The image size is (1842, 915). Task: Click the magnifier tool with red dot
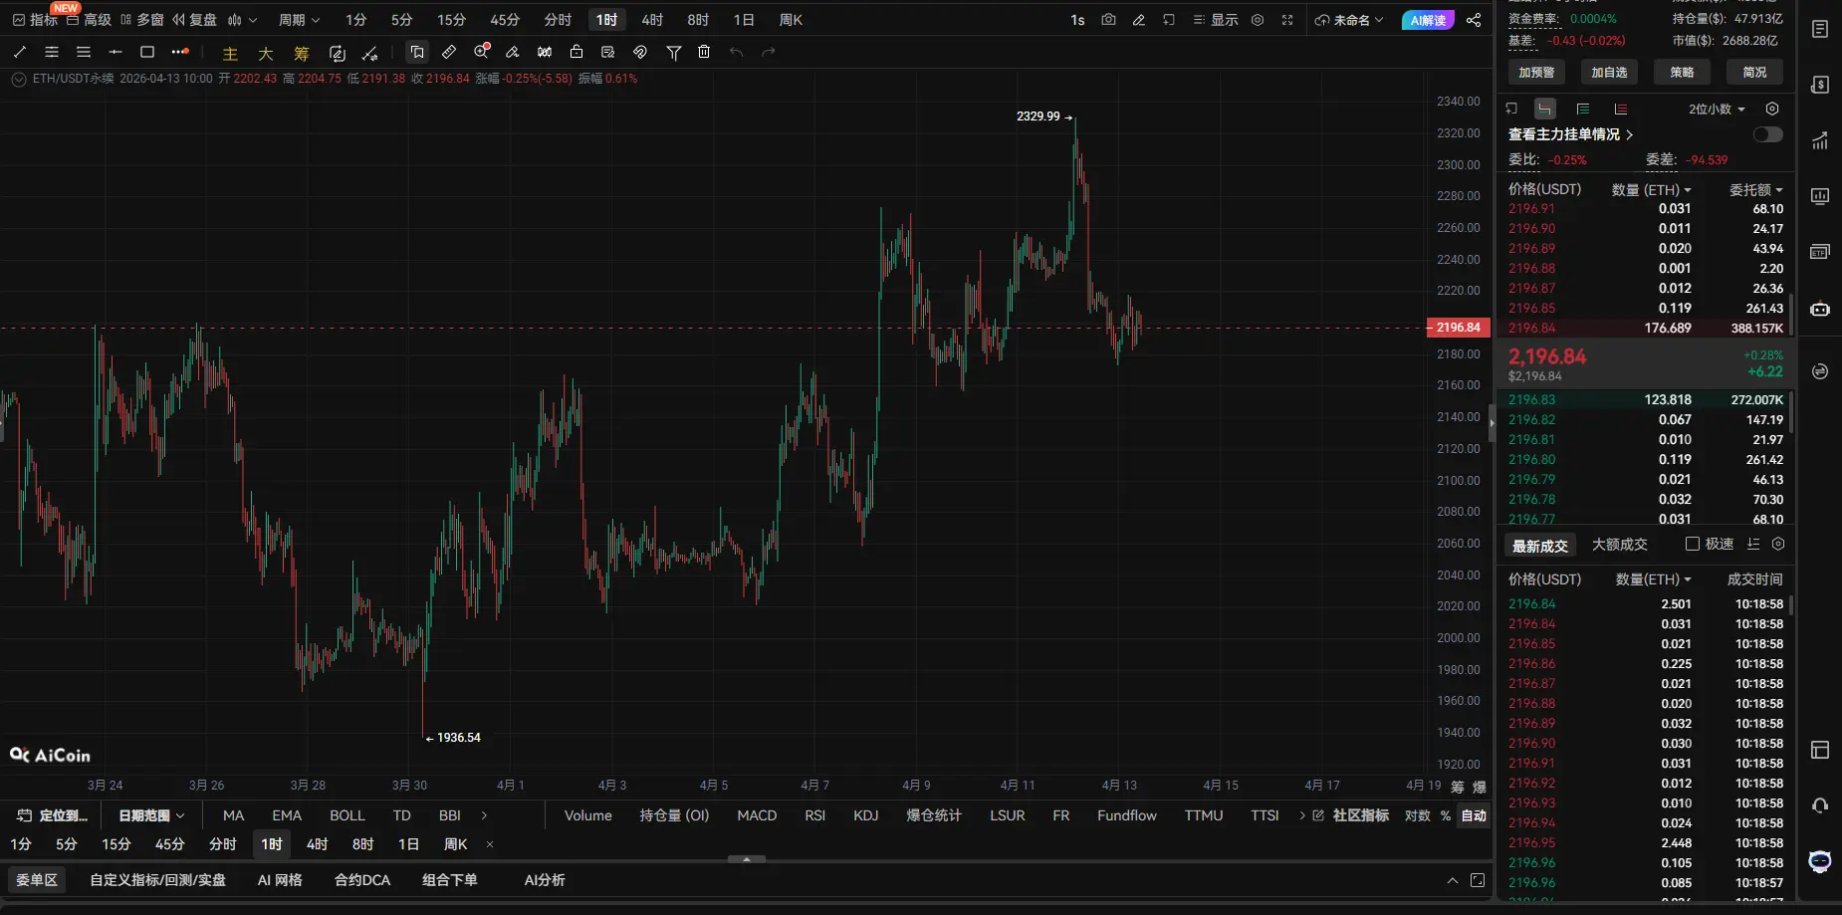(482, 52)
